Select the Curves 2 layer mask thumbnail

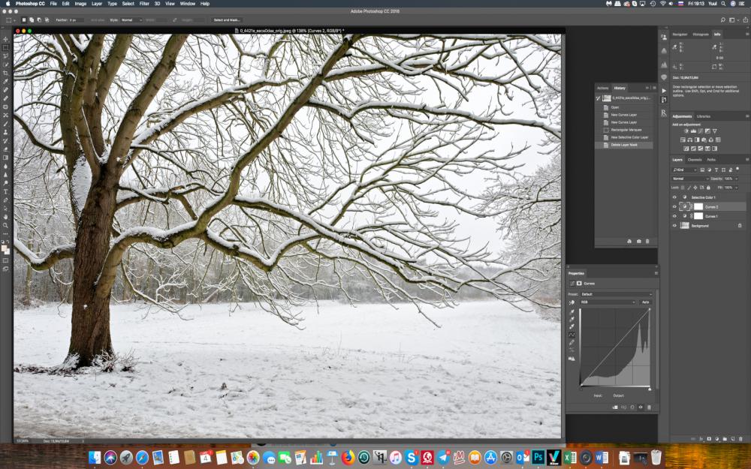click(698, 207)
